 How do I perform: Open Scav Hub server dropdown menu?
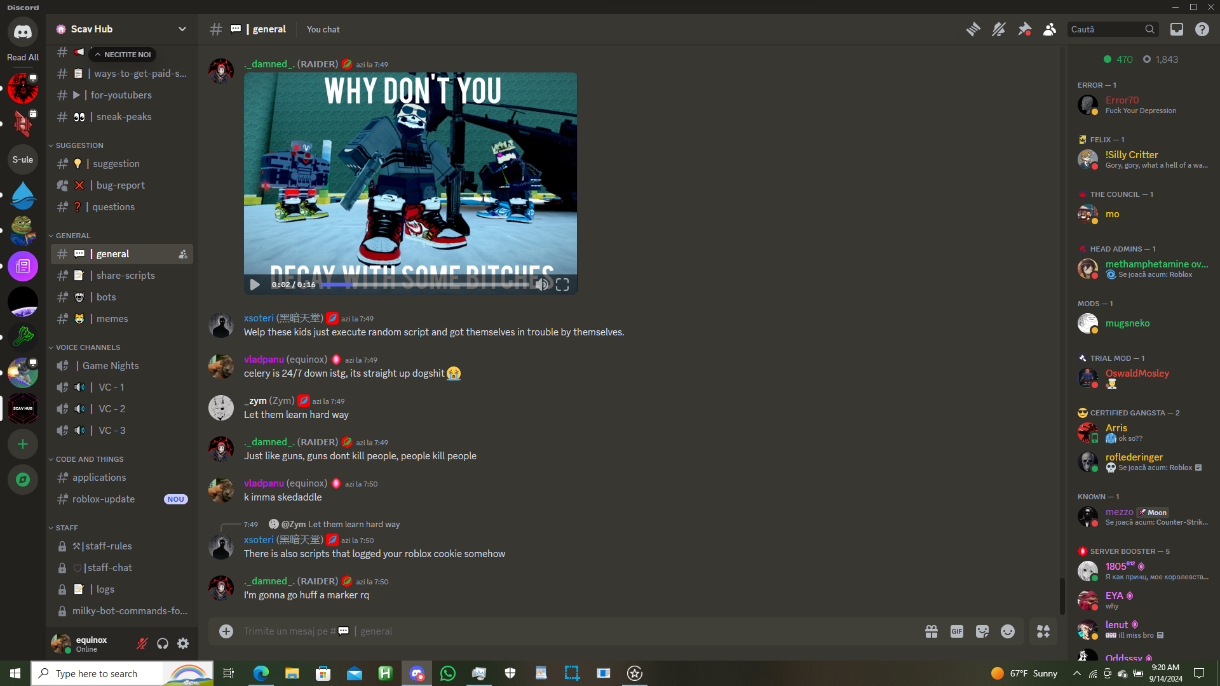point(182,29)
